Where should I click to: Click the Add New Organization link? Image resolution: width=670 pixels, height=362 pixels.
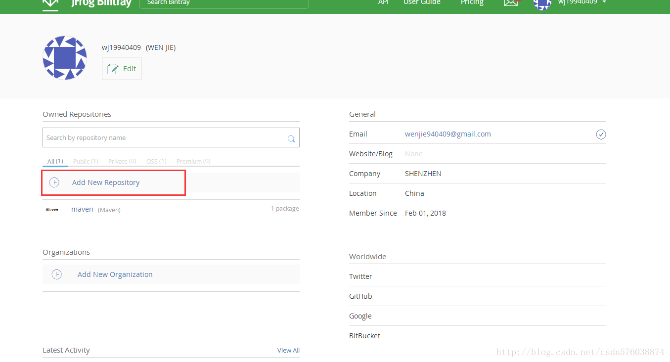tap(115, 274)
